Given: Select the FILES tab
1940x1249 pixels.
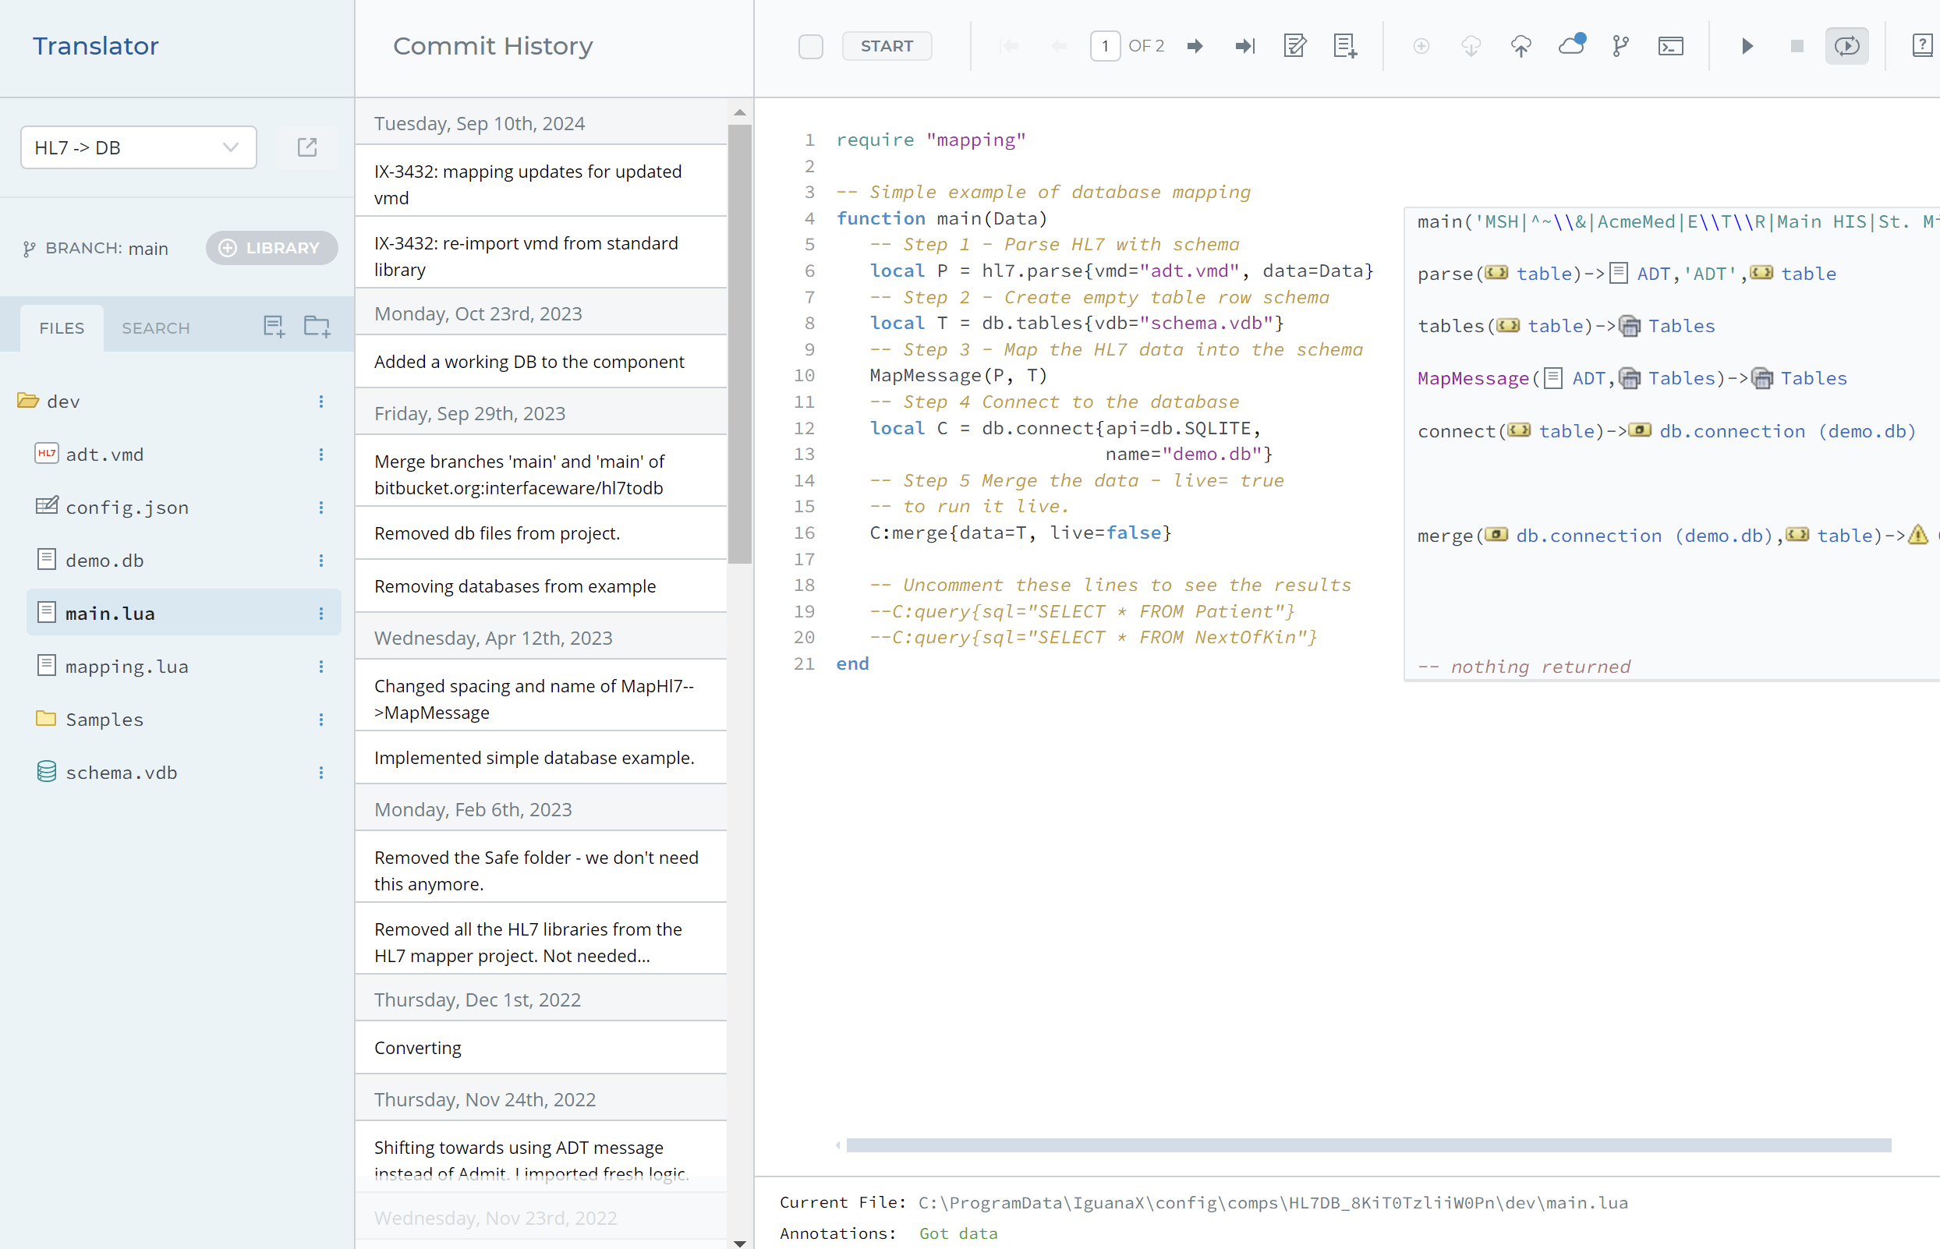Looking at the screenshot, I should 62,328.
